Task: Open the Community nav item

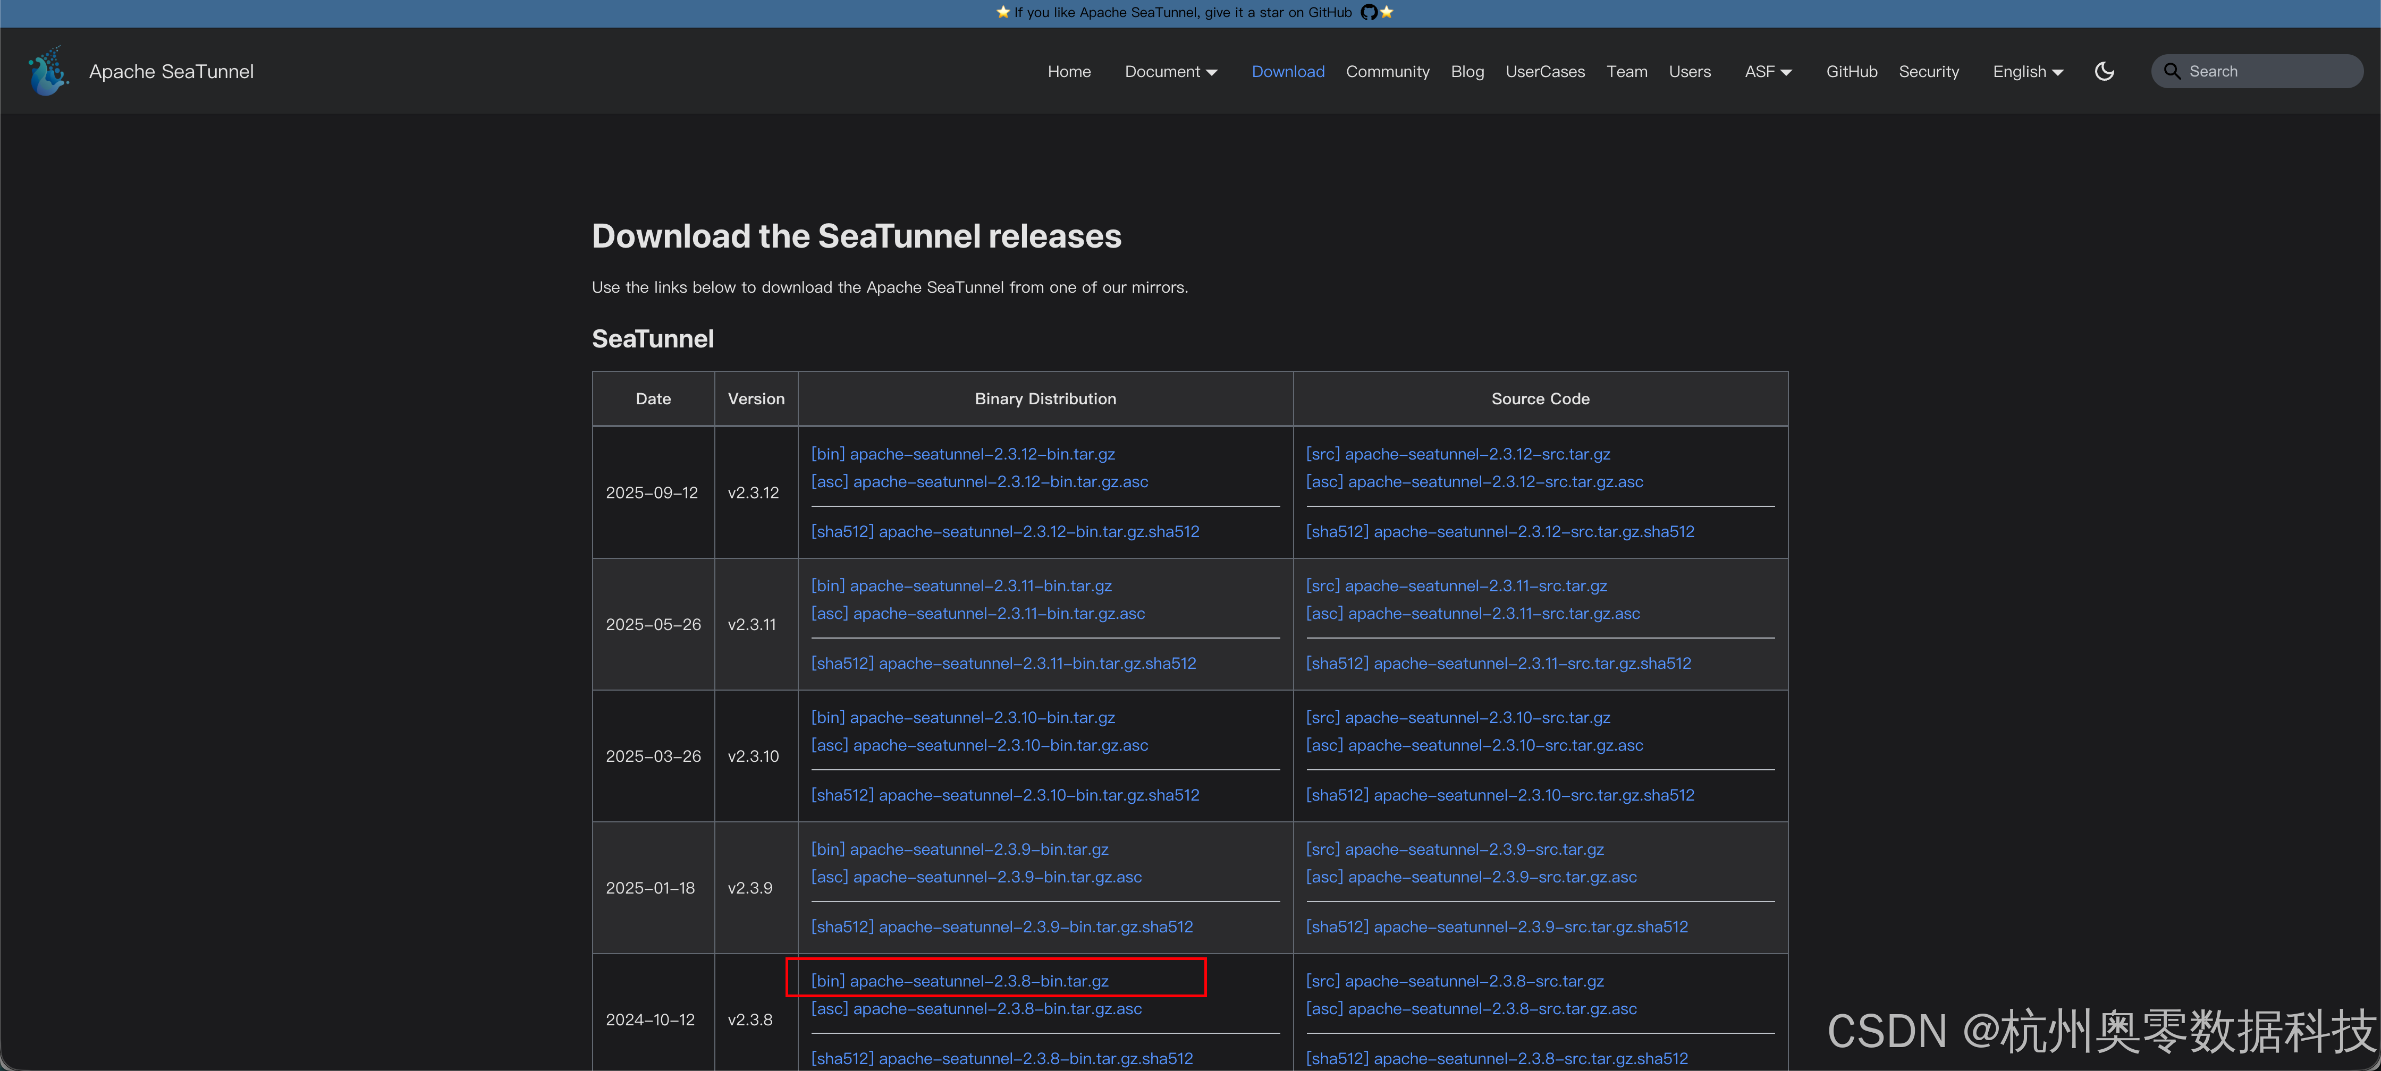Action: coord(1387,71)
